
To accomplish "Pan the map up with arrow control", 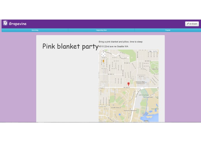I will 103,53.
